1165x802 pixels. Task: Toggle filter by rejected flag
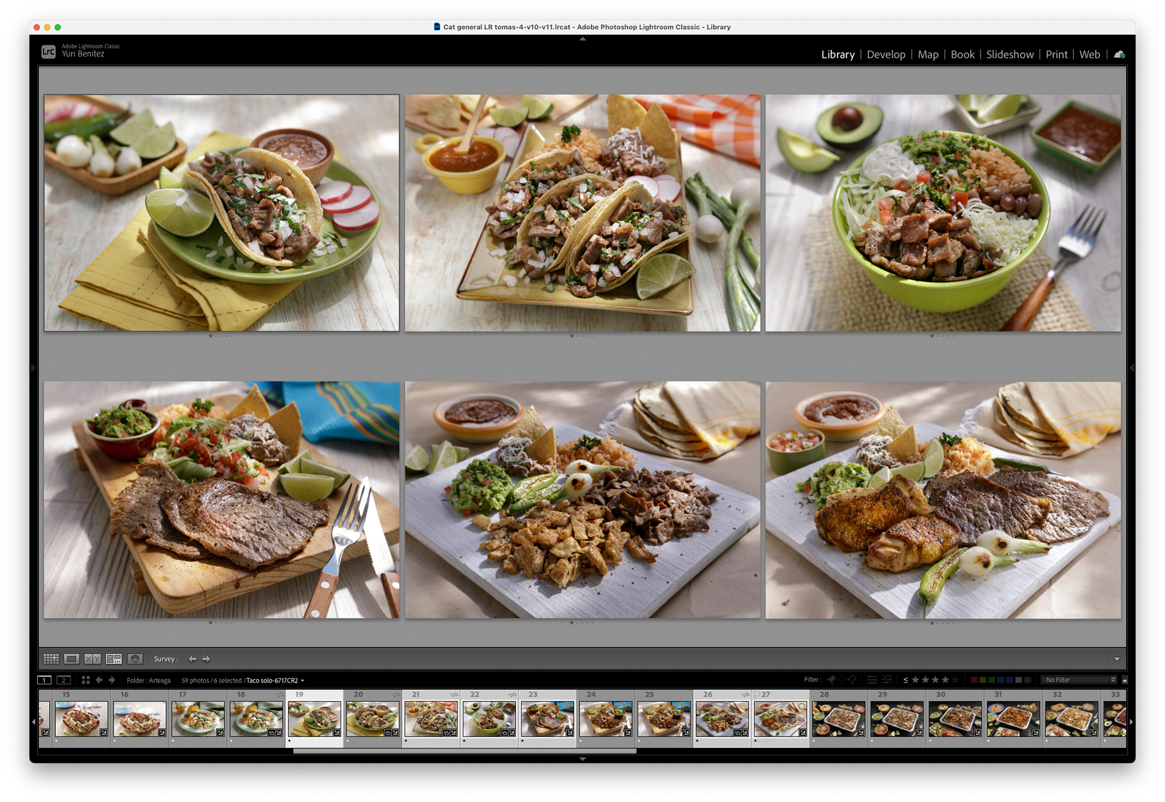pyautogui.click(x=852, y=680)
